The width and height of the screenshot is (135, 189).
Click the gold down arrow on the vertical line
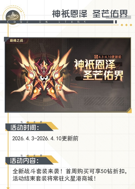pyautogui.click(x=8, y=188)
